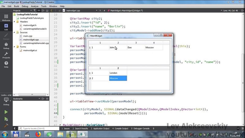The image size is (245, 138).
Task: Open Firefox from the taskbar
Action: pos(38,134)
